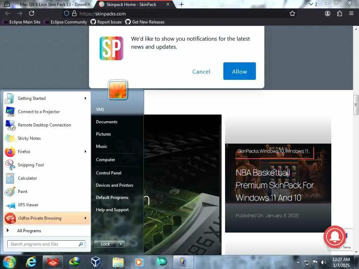The height and width of the screenshot is (269, 359).
Task: Close the Mac OS X Lion Skin Pack tab
Action: pyautogui.click(x=89, y=4)
